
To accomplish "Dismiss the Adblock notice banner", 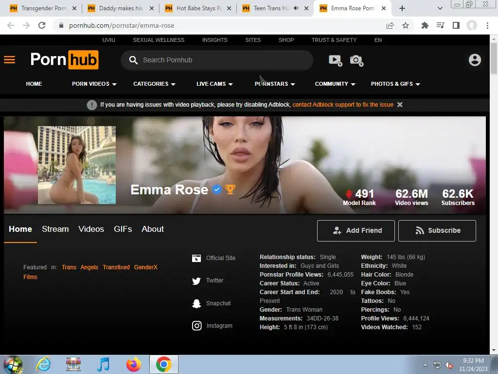I will pyautogui.click(x=400, y=105).
